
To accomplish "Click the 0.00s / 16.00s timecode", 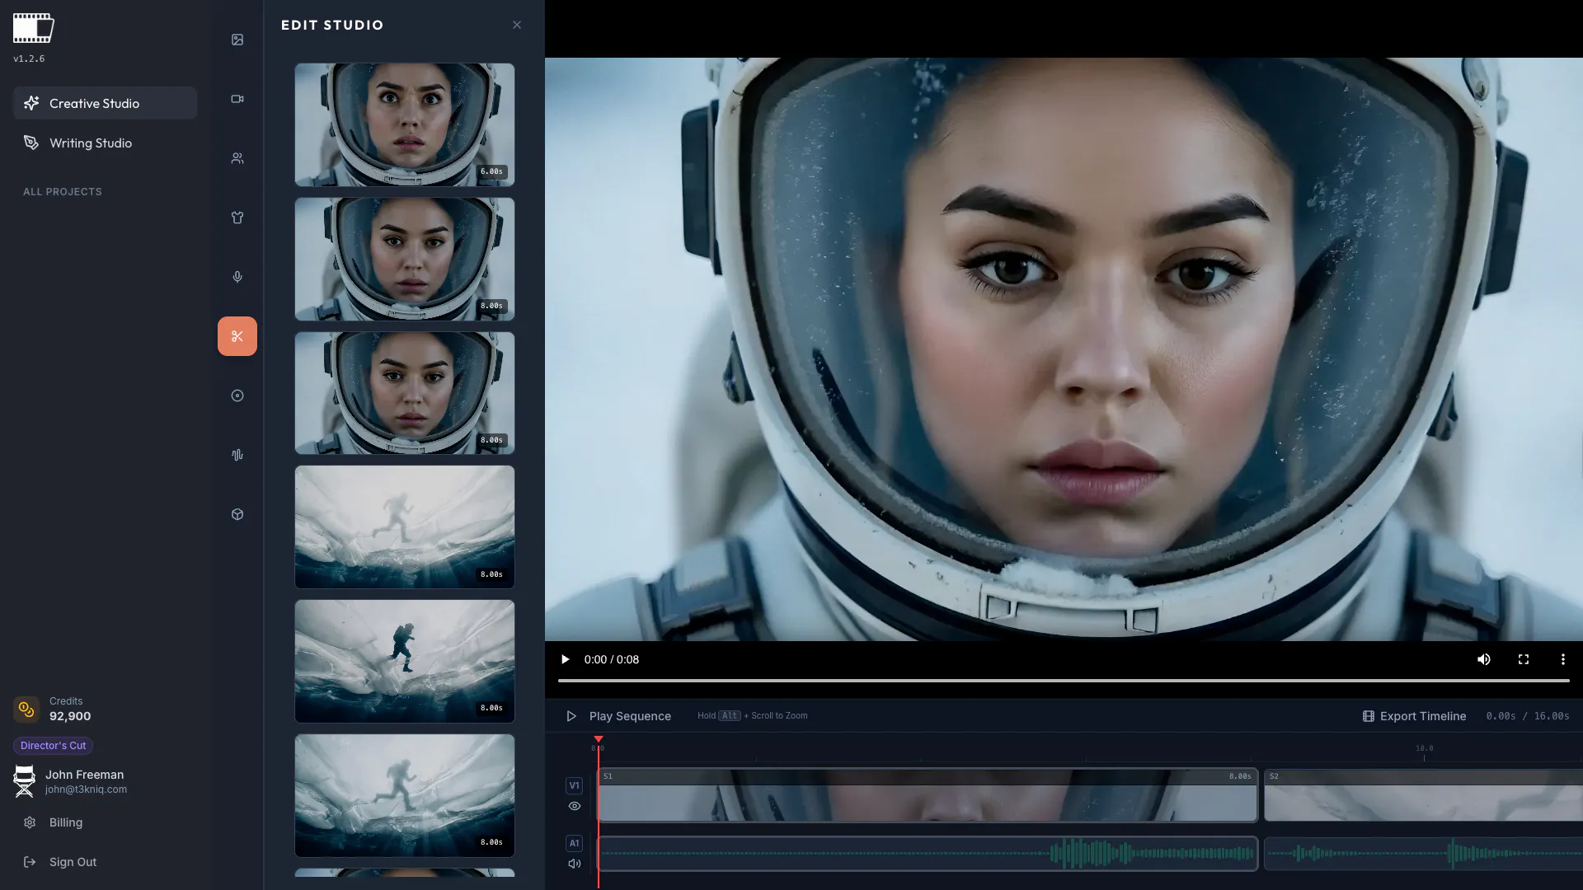I will click(x=1528, y=716).
